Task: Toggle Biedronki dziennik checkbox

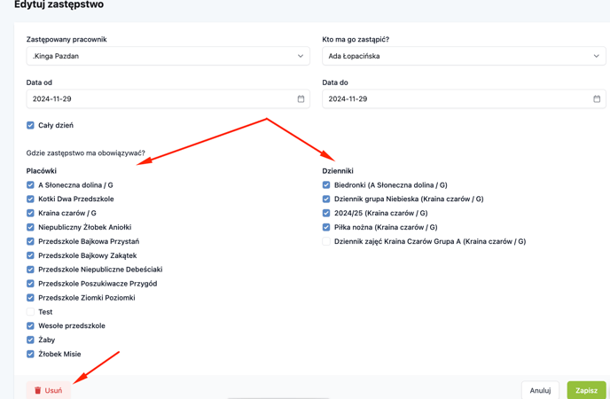Action: click(326, 184)
